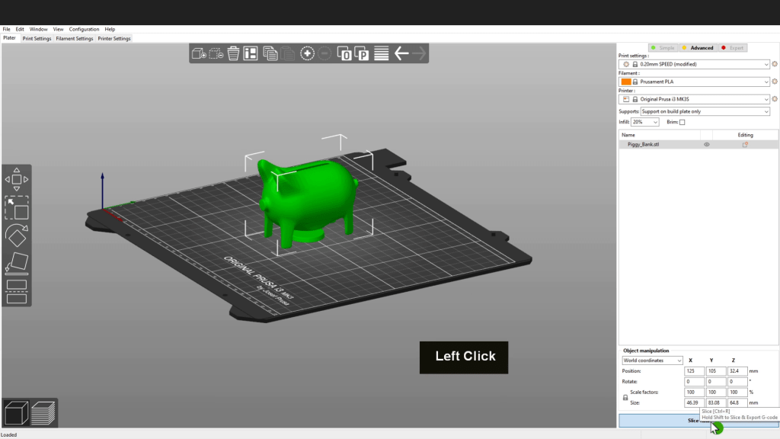Open the World coordinates dropdown
The image size is (780, 439).
pos(652,360)
